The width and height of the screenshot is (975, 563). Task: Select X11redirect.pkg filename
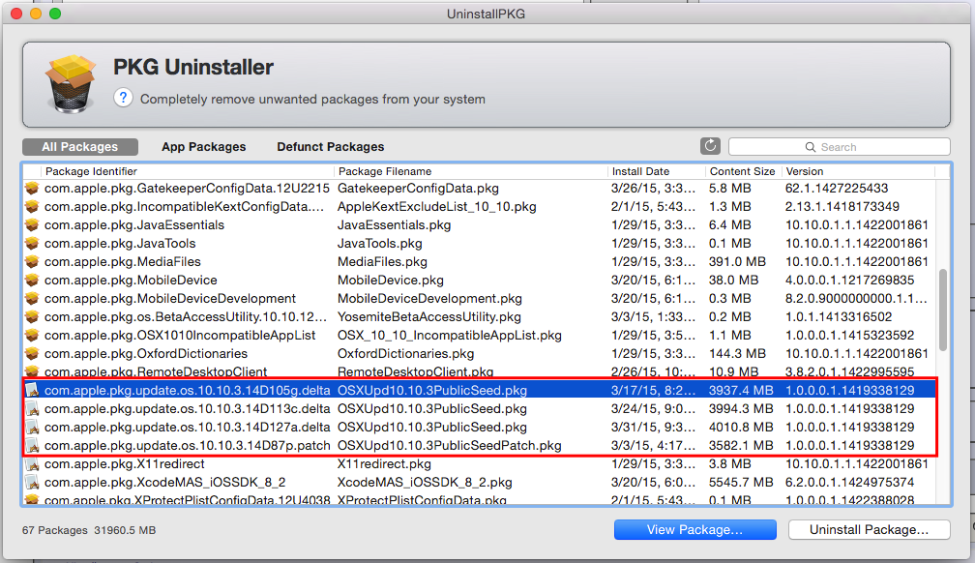384,463
